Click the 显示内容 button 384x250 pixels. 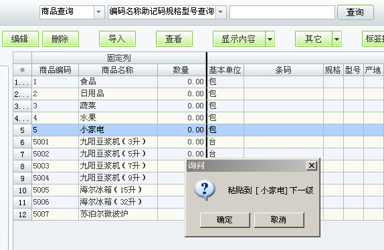coord(239,39)
